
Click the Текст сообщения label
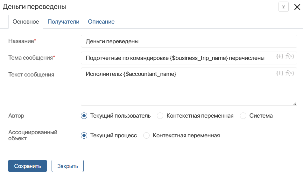pos(31,75)
